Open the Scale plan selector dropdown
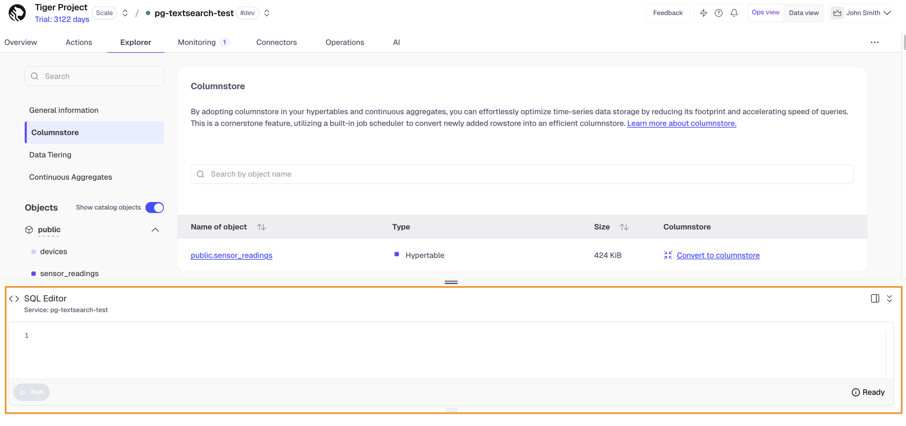This screenshot has width=906, height=426. tap(125, 13)
